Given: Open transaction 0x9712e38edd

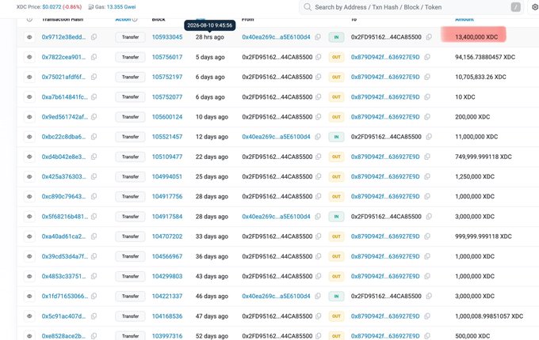Looking at the screenshot, I should coord(63,37).
